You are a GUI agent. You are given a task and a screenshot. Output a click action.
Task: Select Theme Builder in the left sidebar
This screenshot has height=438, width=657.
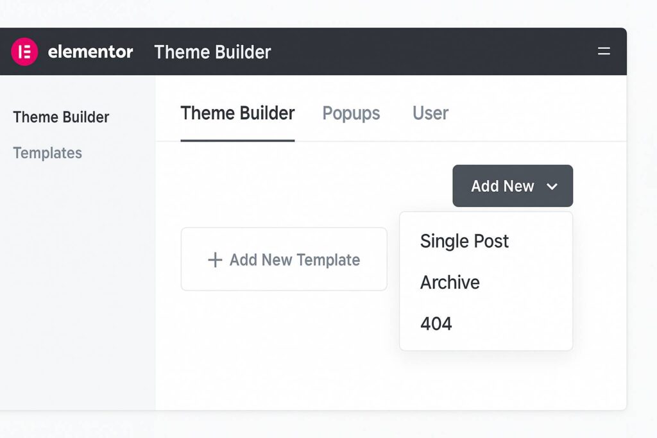(x=61, y=117)
